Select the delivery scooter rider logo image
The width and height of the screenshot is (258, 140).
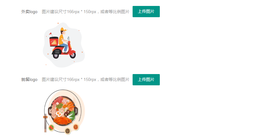point(64,45)
